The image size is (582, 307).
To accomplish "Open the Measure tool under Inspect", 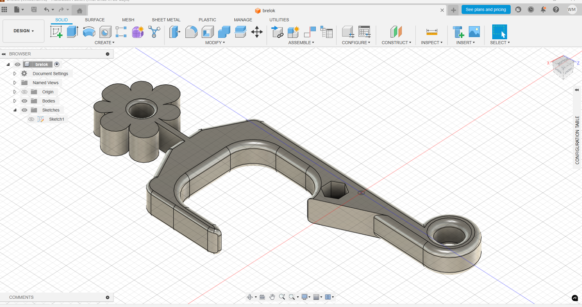I will coord(432,32).
